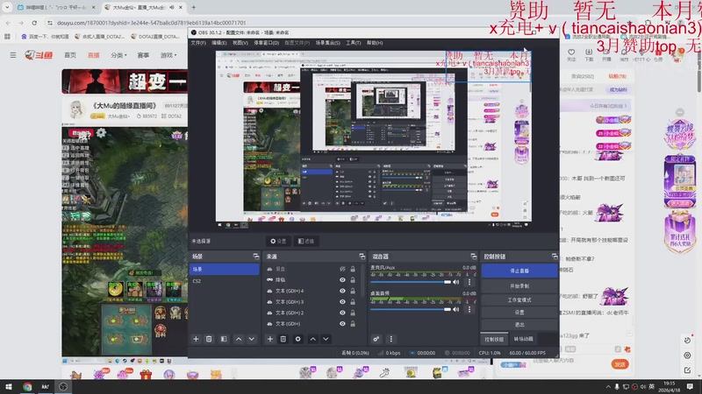702x394 pixels.
Task: Unlock the 降临 source lock
Action: coord(353,280)
